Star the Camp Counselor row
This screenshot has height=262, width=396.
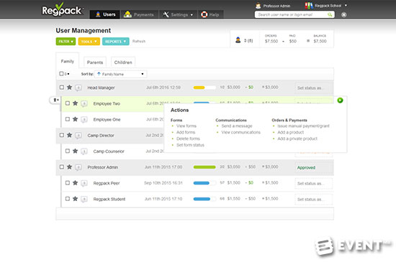pos(75,151)
